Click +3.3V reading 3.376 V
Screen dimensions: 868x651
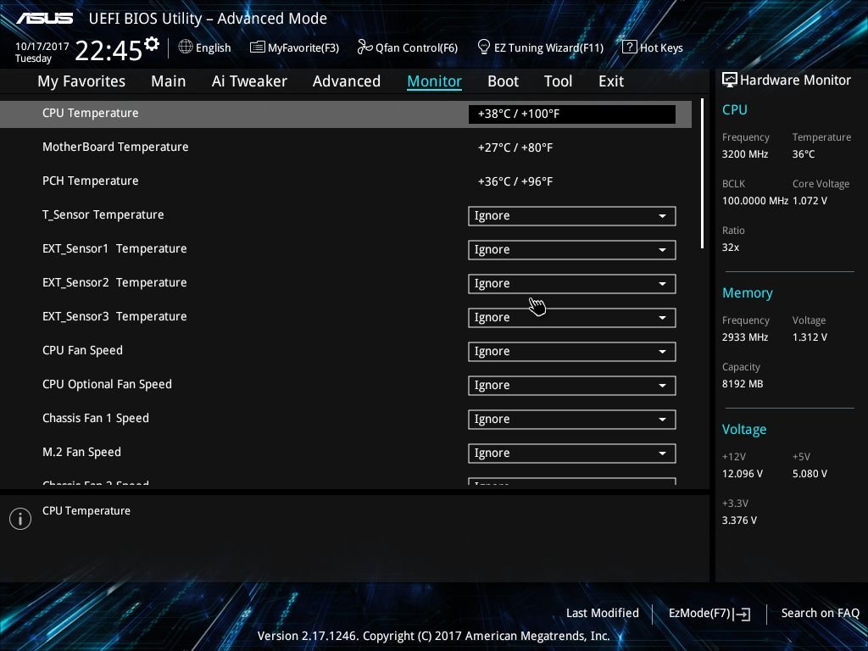coord(739,520)
